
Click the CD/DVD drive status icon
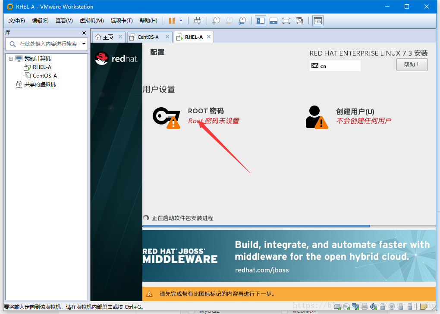[346, 307]
